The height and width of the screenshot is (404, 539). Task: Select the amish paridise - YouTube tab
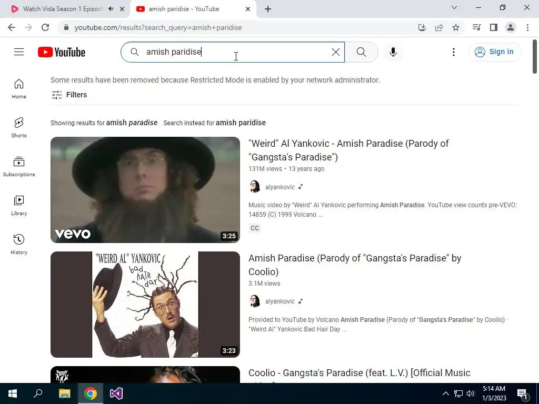(184, 9)
